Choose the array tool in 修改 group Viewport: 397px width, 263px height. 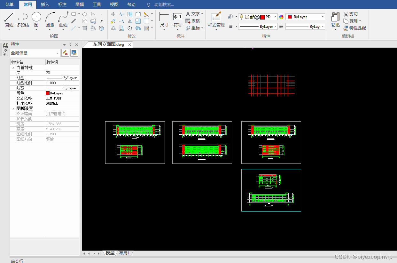[130, 14]
